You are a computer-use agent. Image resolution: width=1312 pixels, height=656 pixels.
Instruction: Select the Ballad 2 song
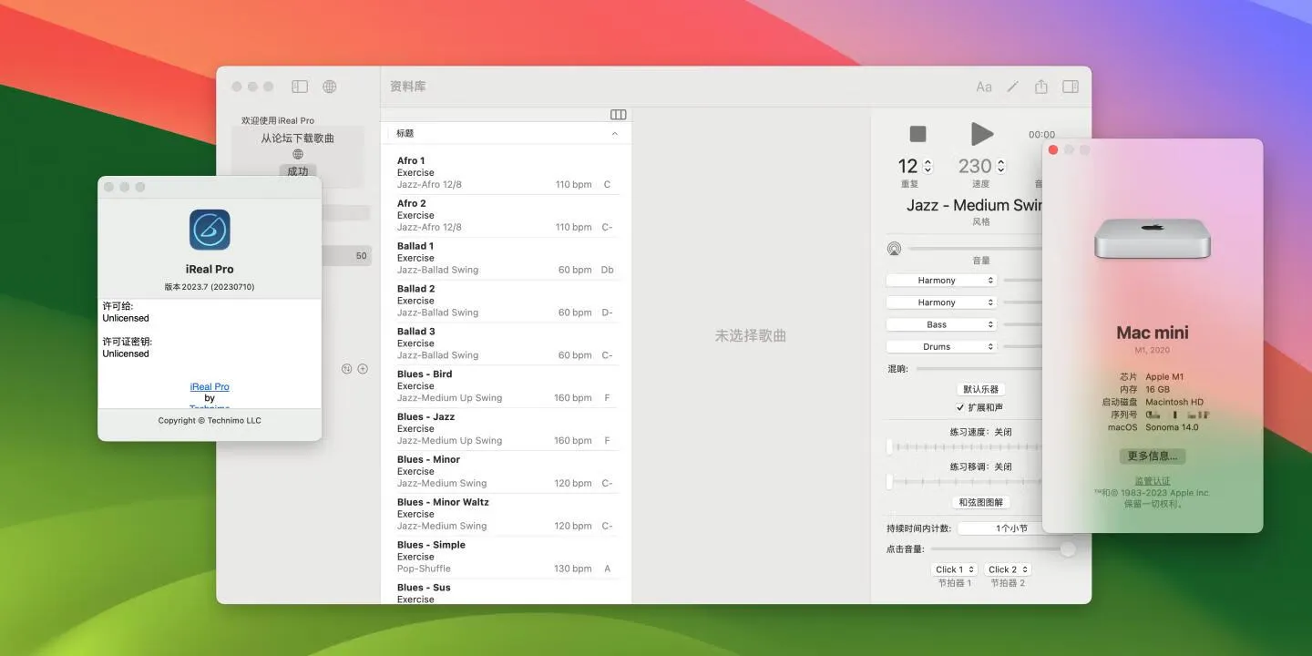[505, 301]
